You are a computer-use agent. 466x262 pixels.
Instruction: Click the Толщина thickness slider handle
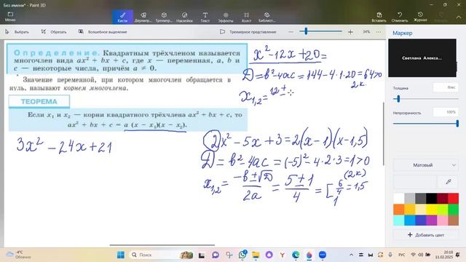pyautogui.click(x=398, y=99)
